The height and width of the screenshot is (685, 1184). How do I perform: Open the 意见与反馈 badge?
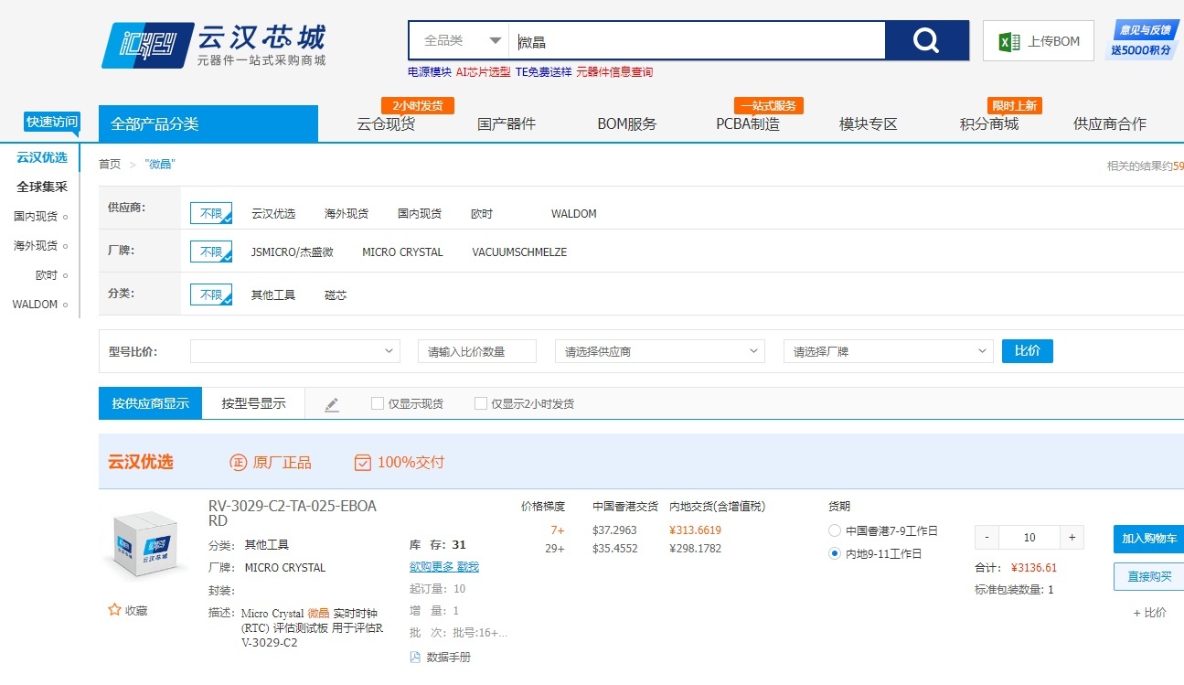pos(1144,40)
